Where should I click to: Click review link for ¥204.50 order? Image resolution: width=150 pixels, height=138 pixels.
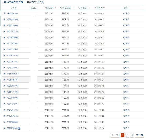point(126,116)
